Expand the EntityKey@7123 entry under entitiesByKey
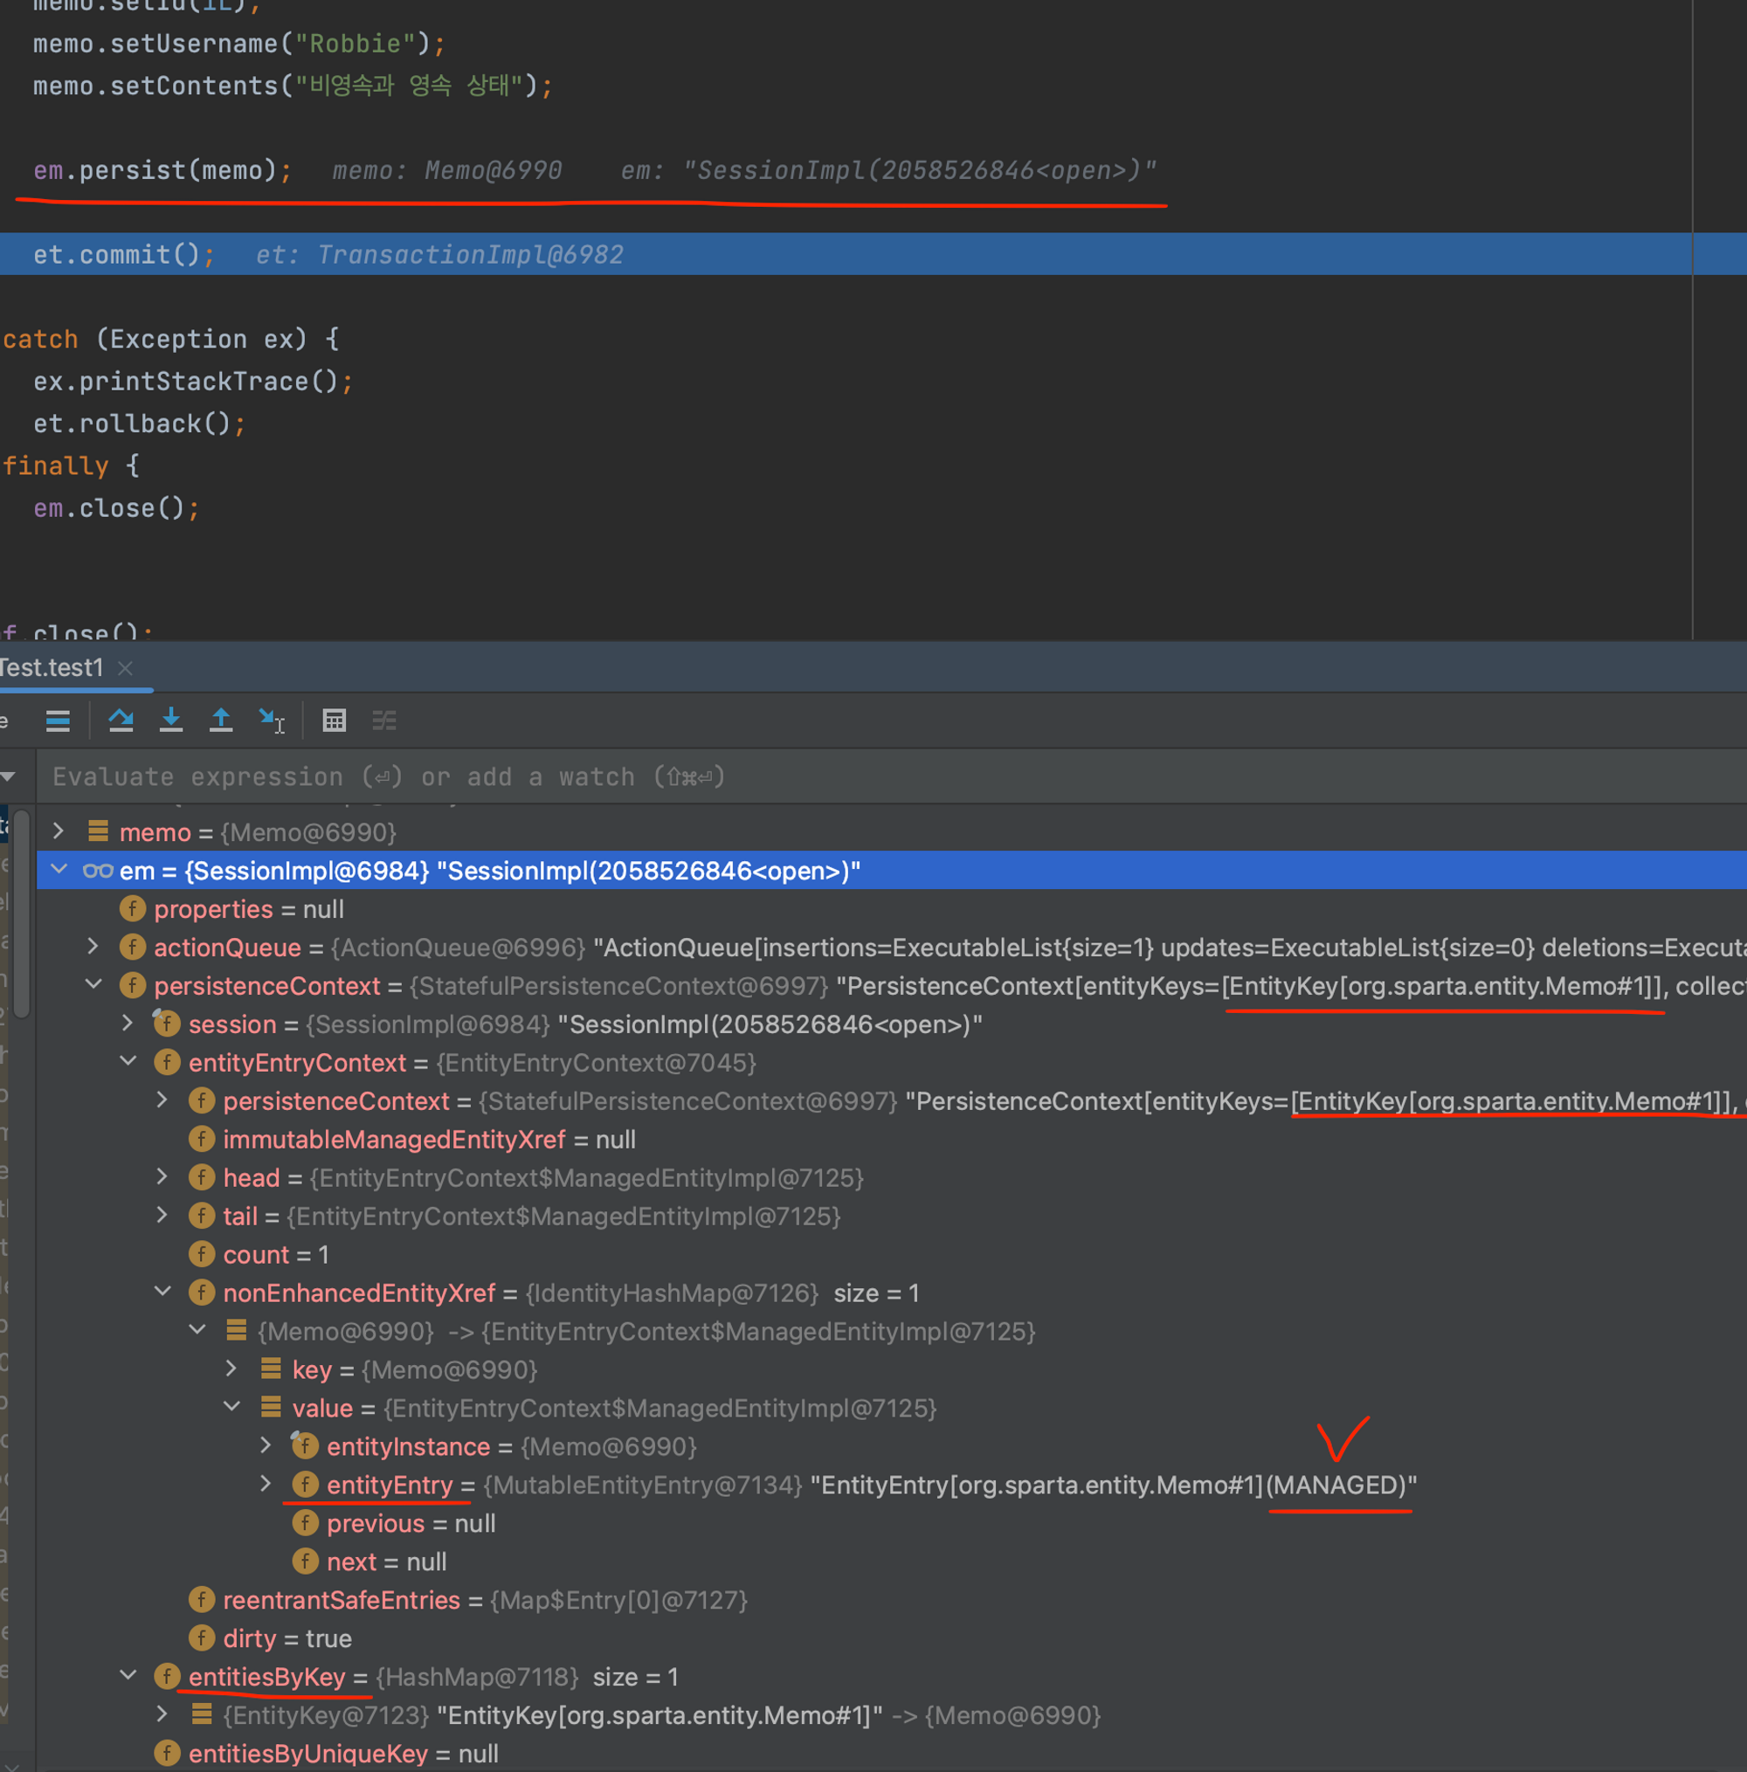 coord(162,1713)
